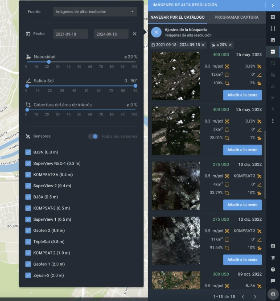The image size is (280, 301).
Task: Close the Ajustes de la búsqueda panel
Action: [156, 32]
